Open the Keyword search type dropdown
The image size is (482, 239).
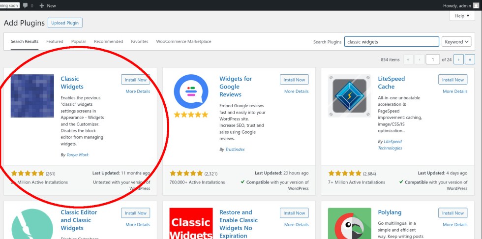456,42
